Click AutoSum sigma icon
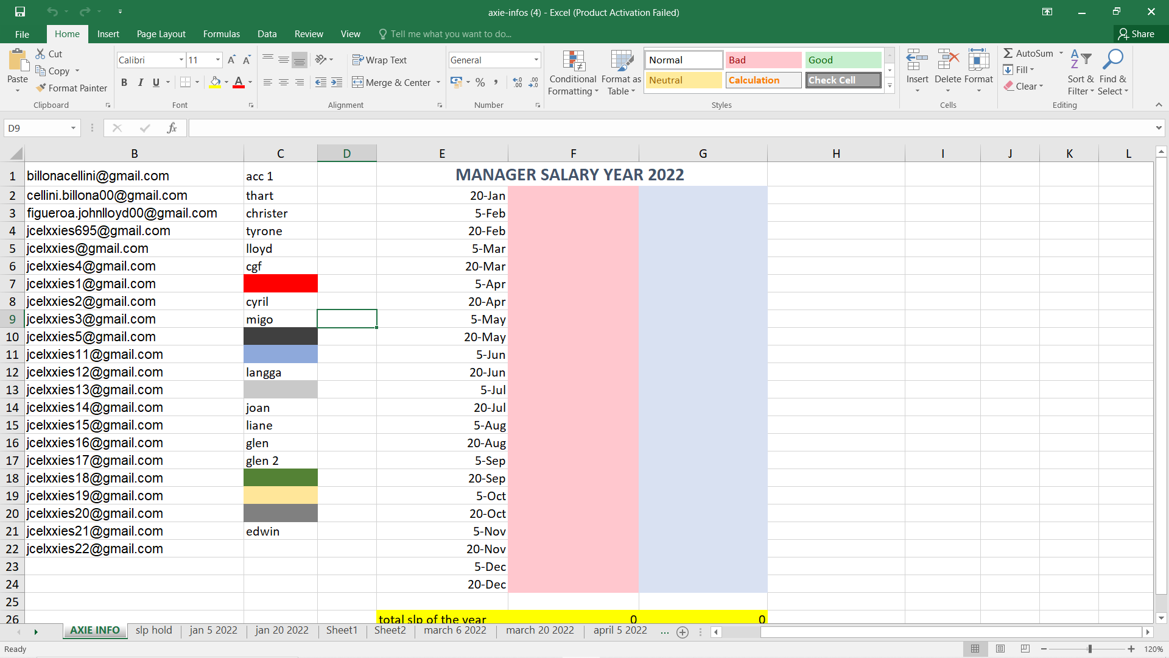 [1008, 54]
